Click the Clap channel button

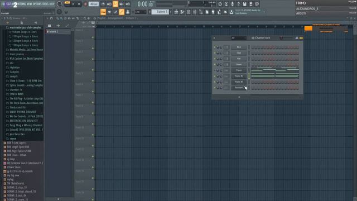click(x=239, y=53)
